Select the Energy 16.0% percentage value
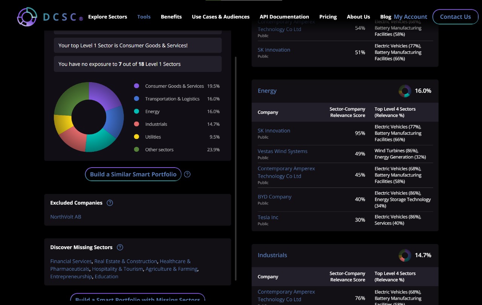 pos(423,91)
